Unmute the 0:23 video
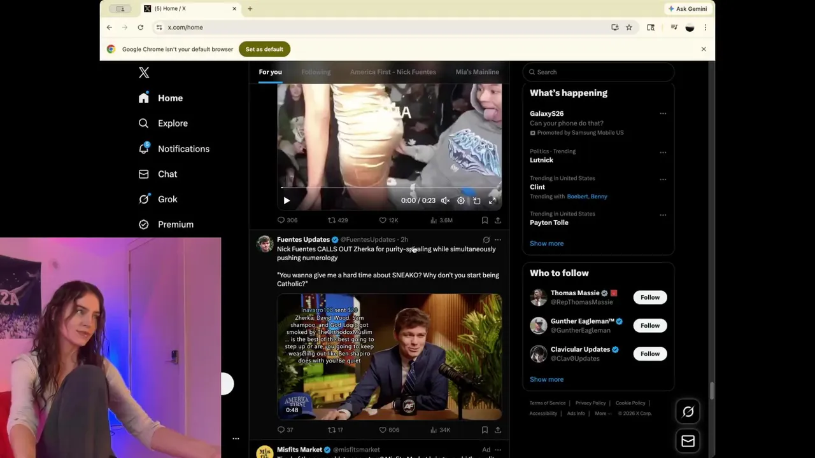815x458 pixels. point(445,200)
